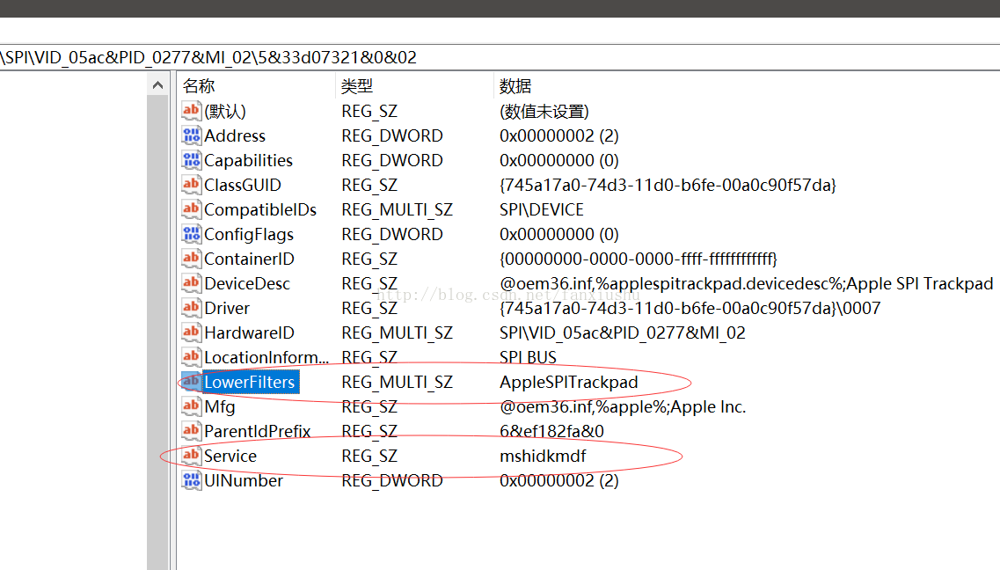Click REG_MULTI_SZ type of LowerFilters
1000x570 pixels.
point(397,383)
